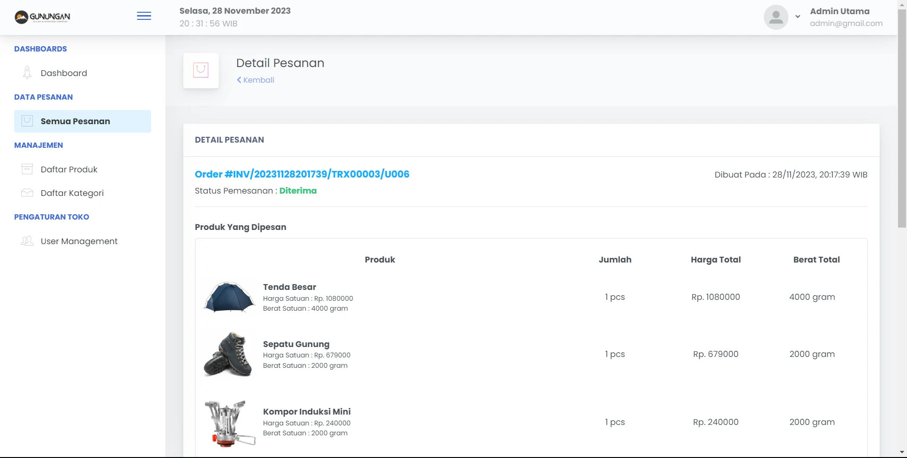Image resolution: width=907 pixels, height=458 pixels.
Task: Open Dashboard from the sidebar
Action: pos(64,73)
